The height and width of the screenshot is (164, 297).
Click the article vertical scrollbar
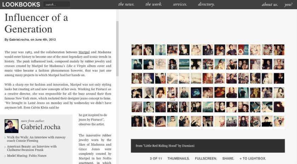tap(117, 49)
